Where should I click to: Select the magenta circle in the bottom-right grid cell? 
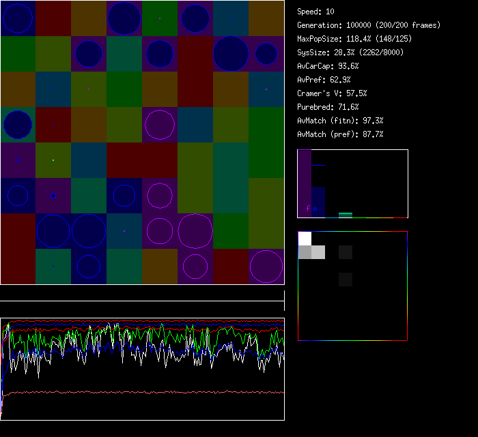266,267
